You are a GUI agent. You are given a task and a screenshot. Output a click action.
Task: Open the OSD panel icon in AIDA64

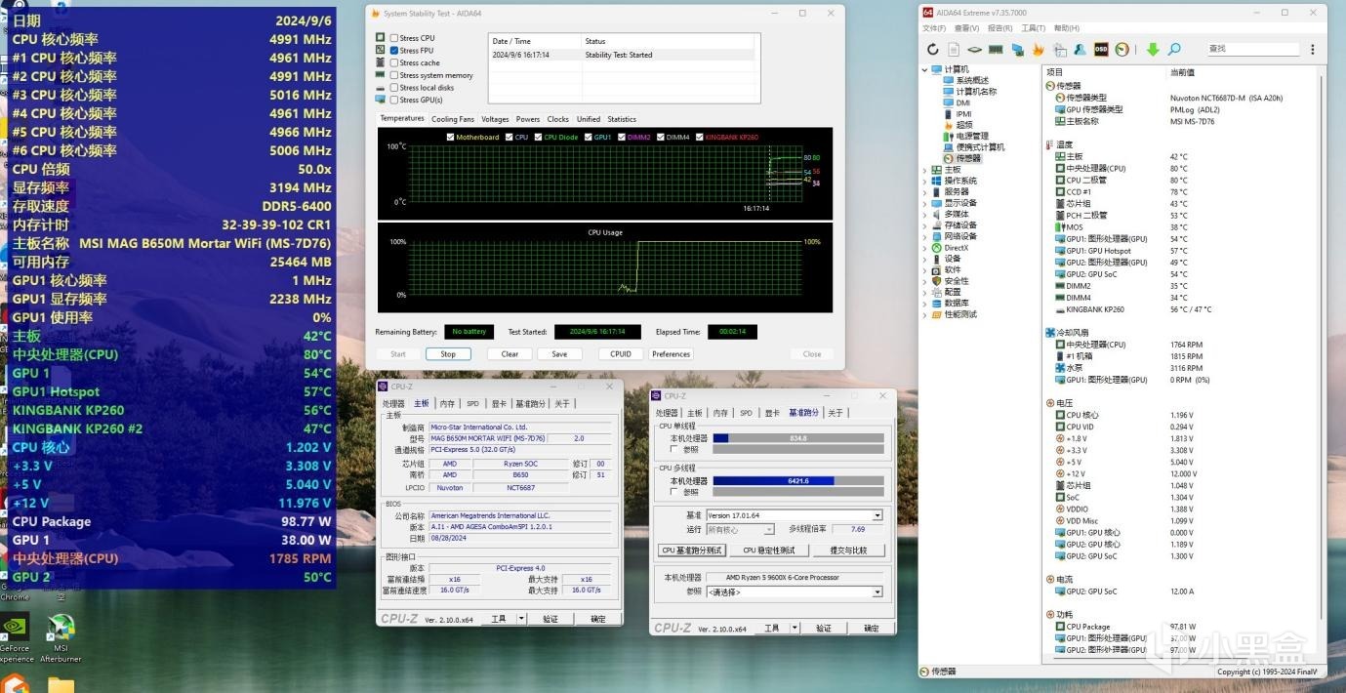[x=1101, y=49]
